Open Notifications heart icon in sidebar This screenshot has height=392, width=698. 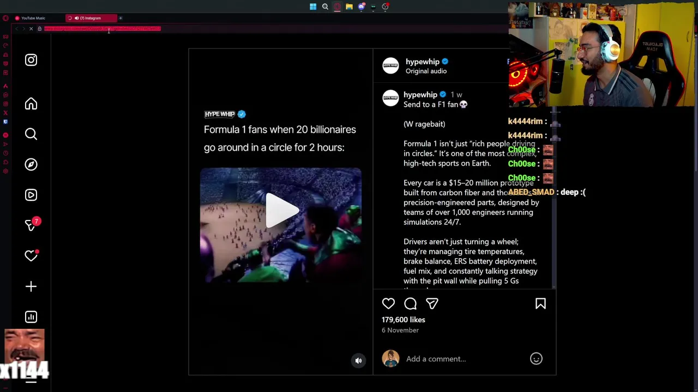[31, 255]
